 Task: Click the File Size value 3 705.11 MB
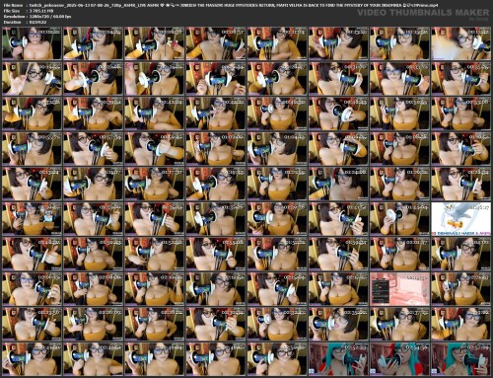(x=41, y=11)
